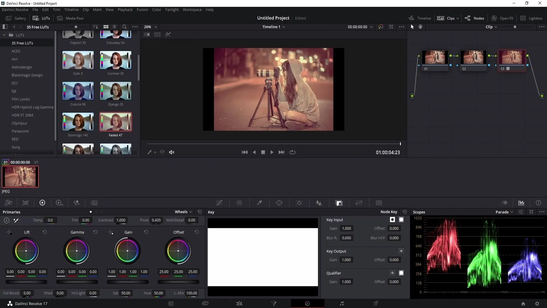Expand the LUTs folder tree item
The height and width of the screenshot is (308, 547).
click(x=4, y=35)
